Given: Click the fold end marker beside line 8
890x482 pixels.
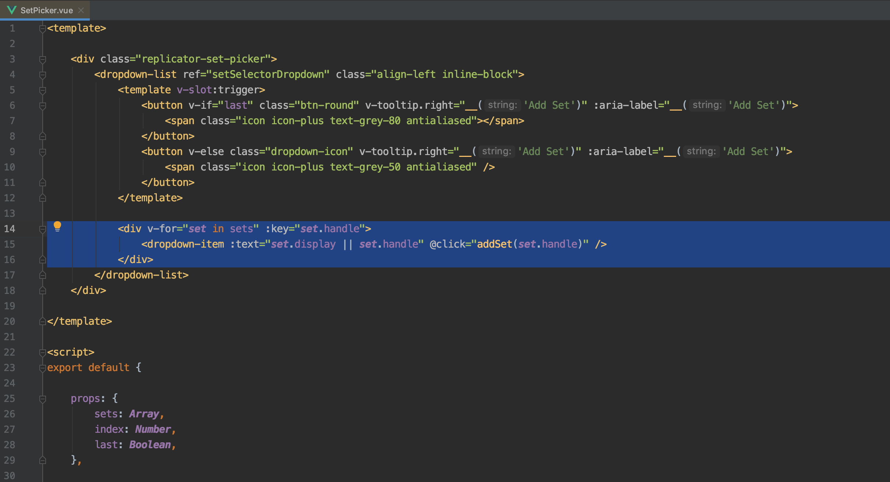Looking at the screenshot, I should tap(42, 136).
